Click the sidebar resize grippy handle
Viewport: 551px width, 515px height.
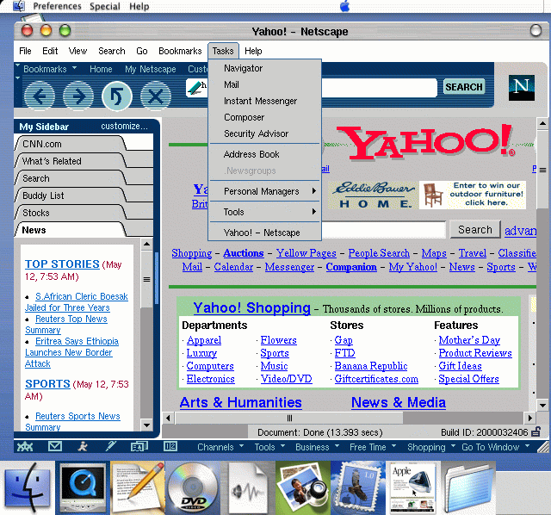click(x=157, y=277)
